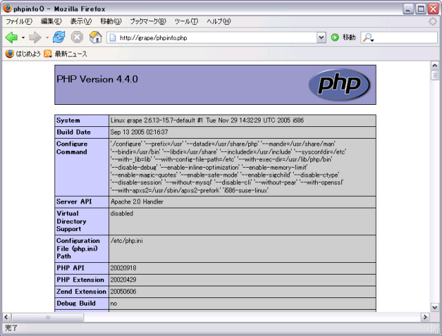
Task: Open the はじめよう bookmark
Action: pyautogui.click(x=24, y=53)
